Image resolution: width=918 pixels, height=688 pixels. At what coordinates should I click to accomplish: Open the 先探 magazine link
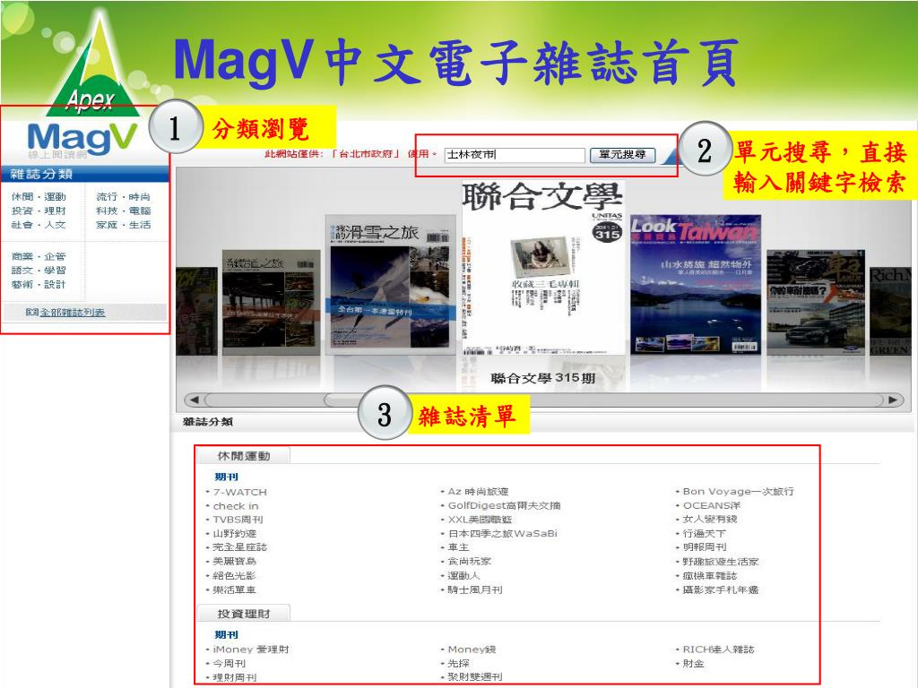pos(458,664)
